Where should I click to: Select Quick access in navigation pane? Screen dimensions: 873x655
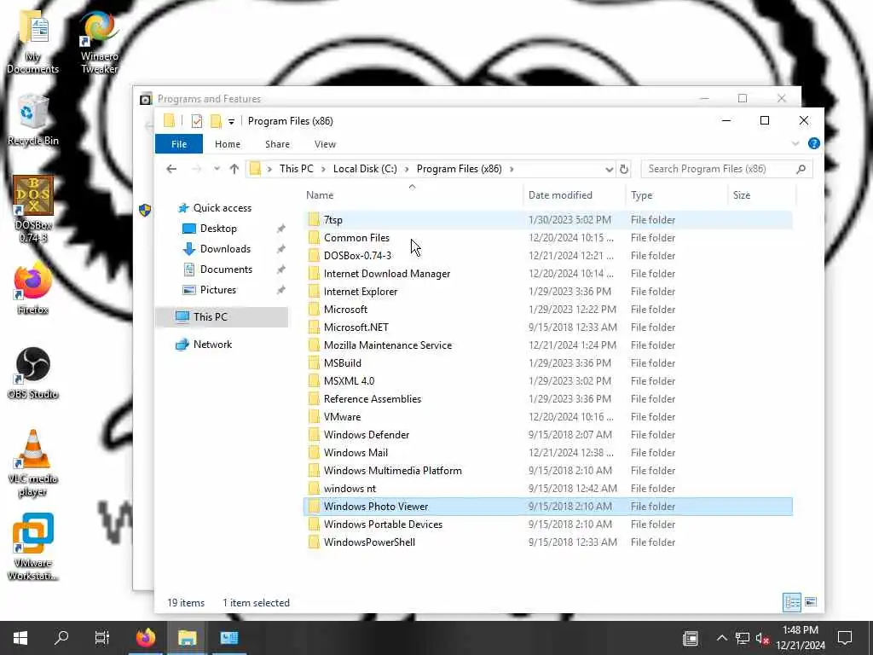coord(223,208)
